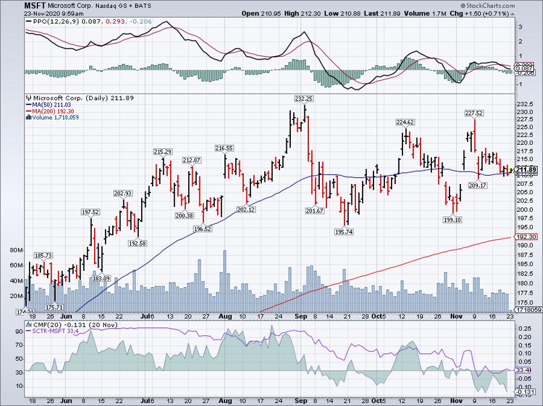Click the 175.71 low label
Viewport: 543px width, 406px height.
pos(54,307)
